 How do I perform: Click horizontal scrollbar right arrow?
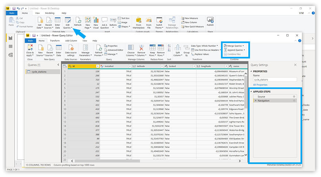[240, 161]
